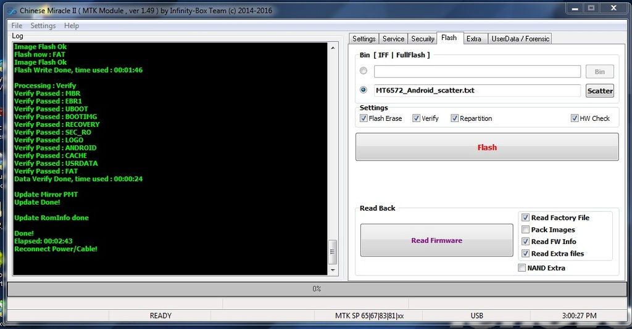Open the Help menu
The width and height of the screenshot is (632, 329).
72,26
